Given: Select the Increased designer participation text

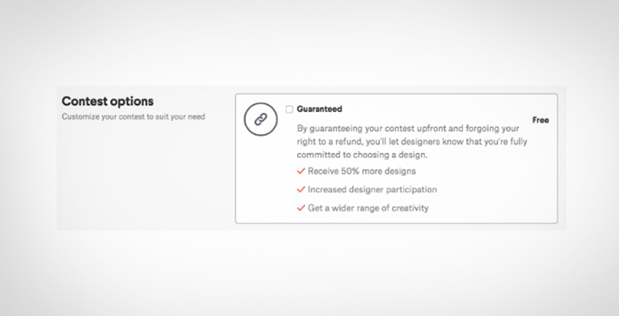Looking at the screenshot, I should click(372, 190).
